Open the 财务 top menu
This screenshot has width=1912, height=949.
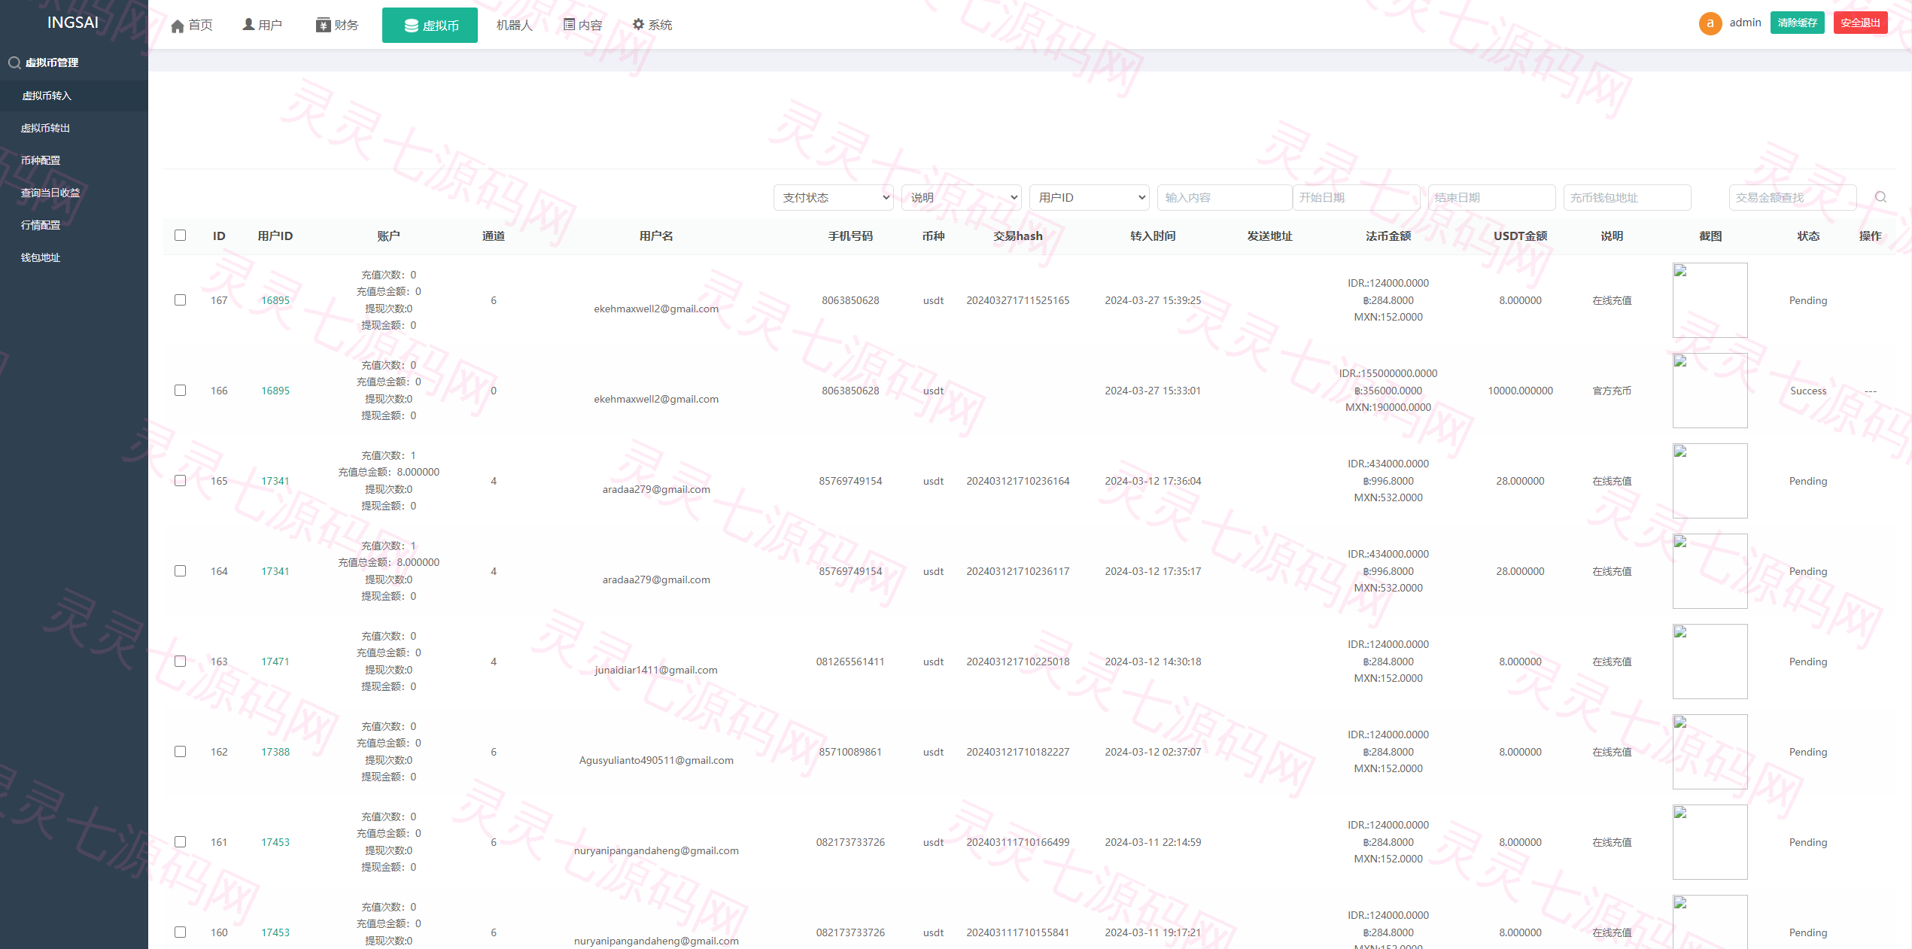[x=337, y=26]
